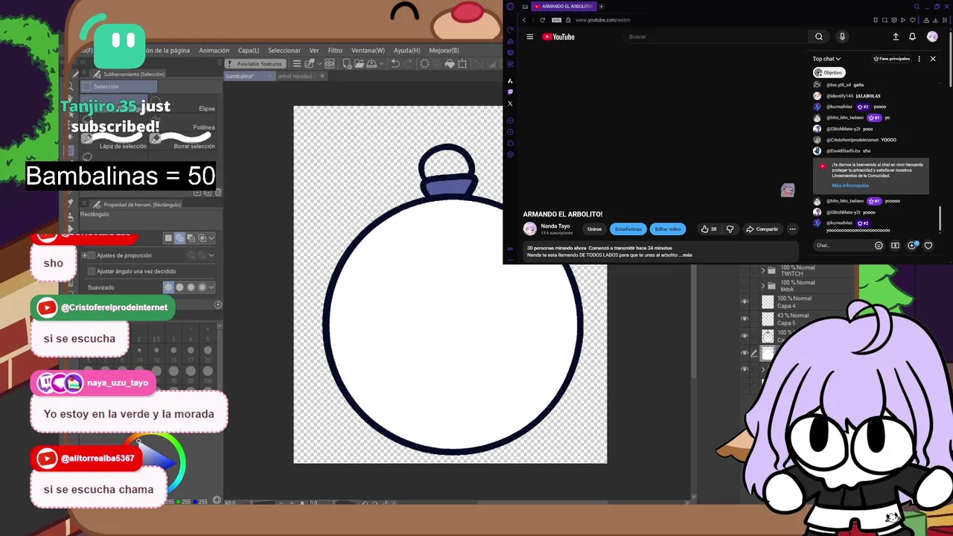Click the YouTube search magnifier button
The width and height of the screenshot is (953, 536).
(x=819, y=36)
